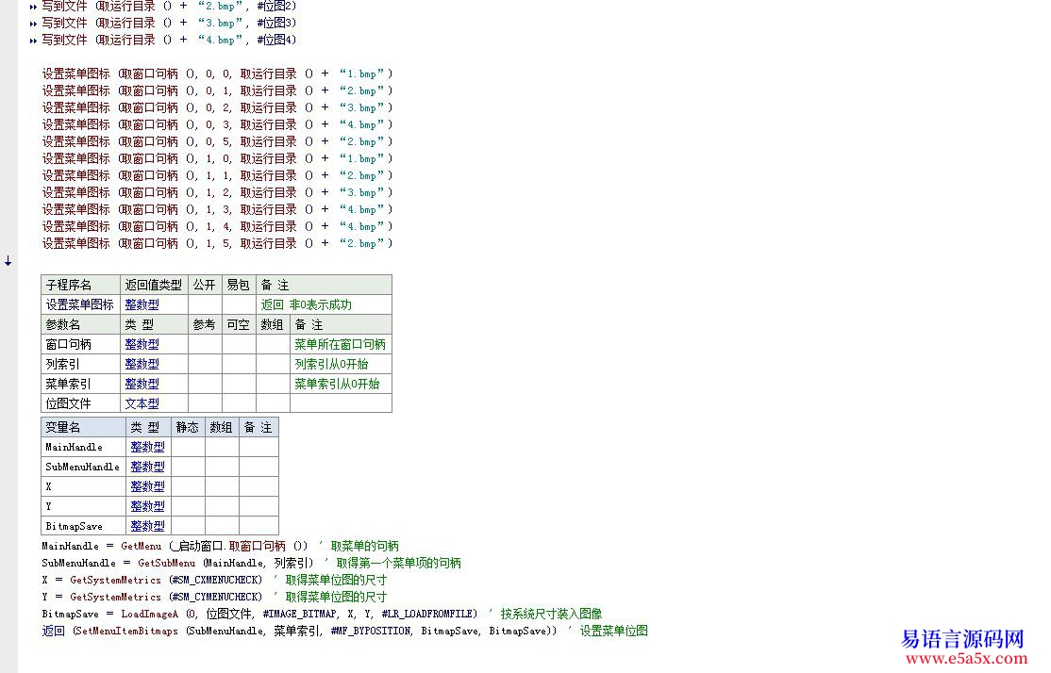
Task: Click the comment 取菜单的句柄
Action: [x=364, y=547]
